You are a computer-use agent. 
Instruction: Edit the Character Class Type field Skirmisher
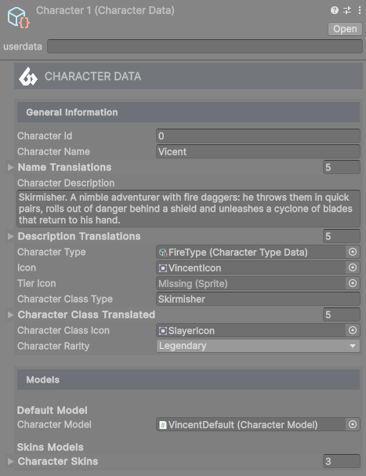[x=258, y=299]
